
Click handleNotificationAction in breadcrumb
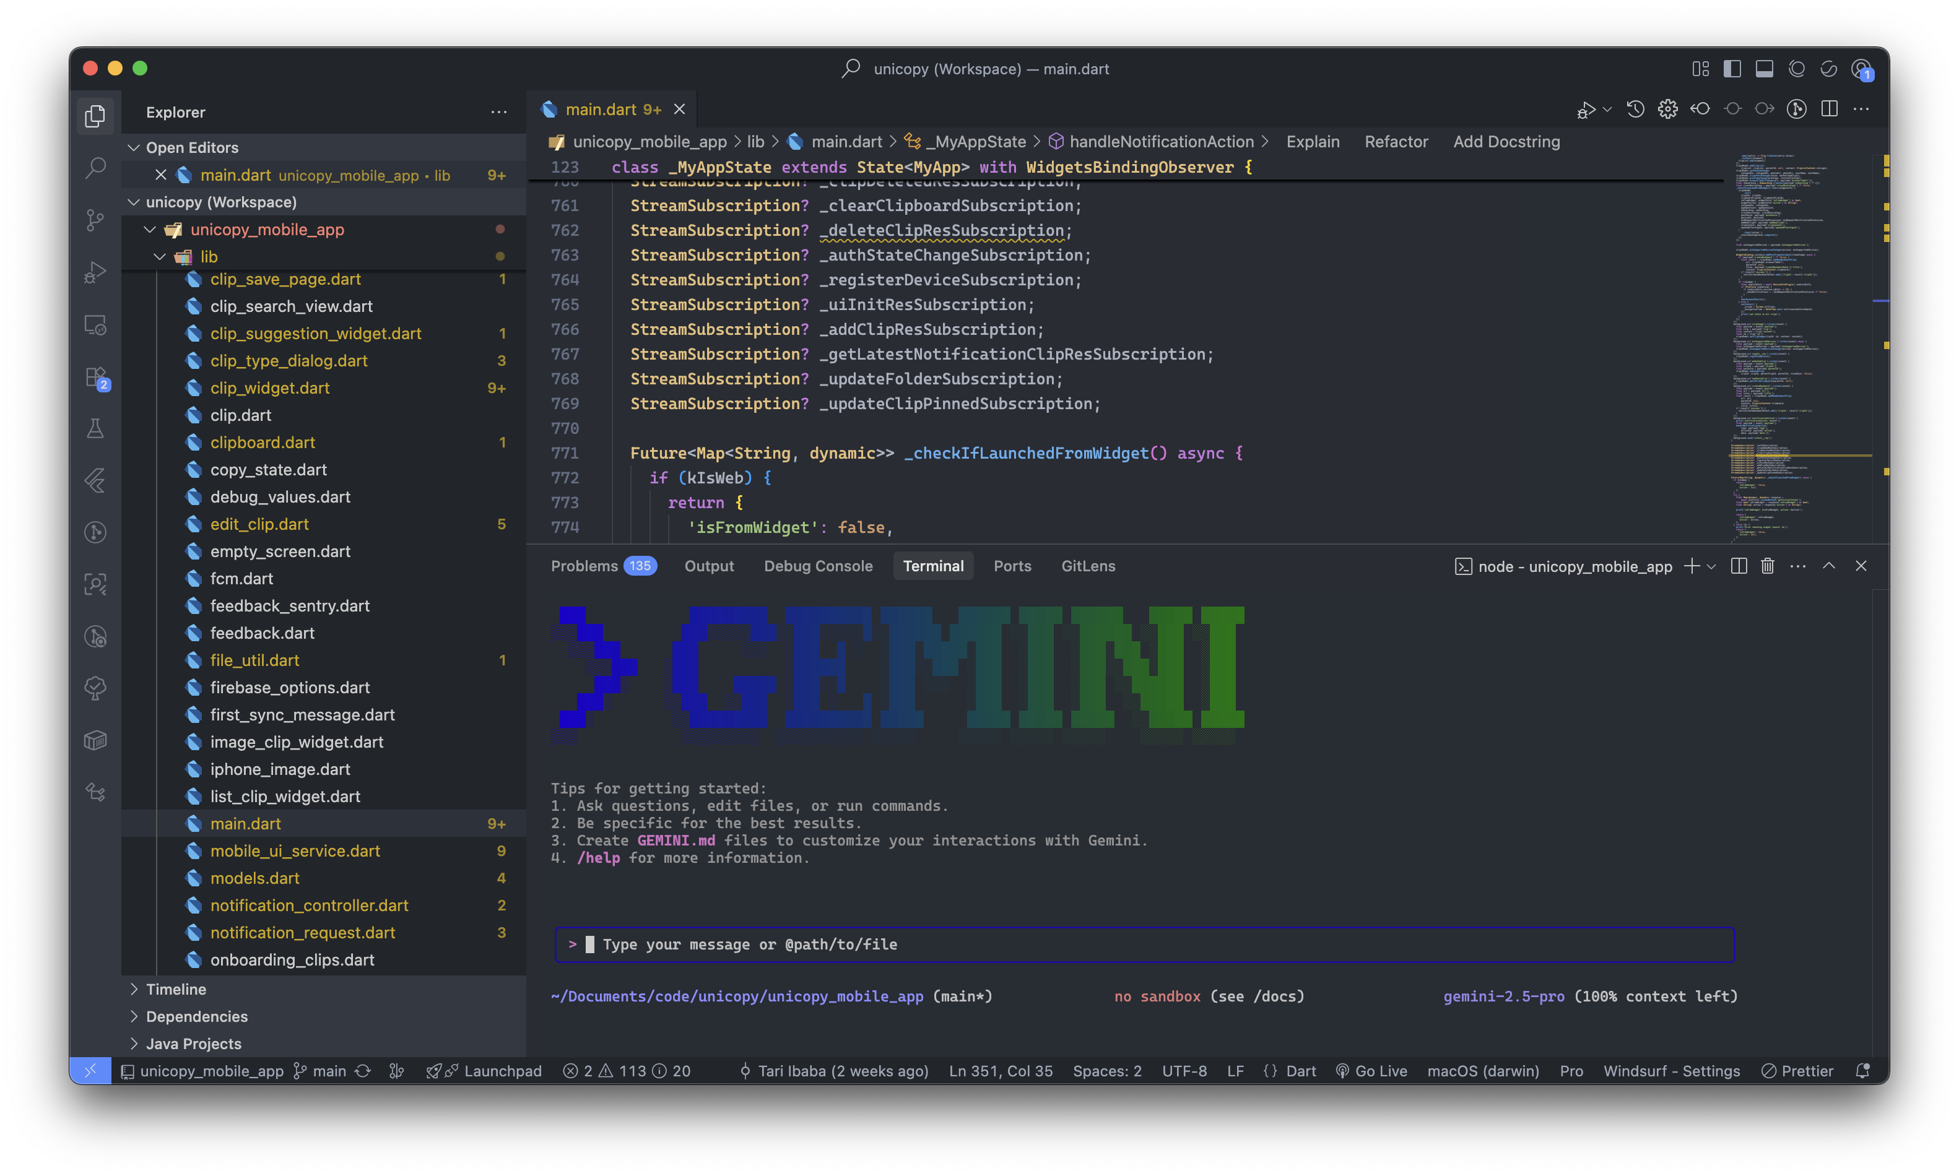pyautogui.click(x=1161, y=142)
